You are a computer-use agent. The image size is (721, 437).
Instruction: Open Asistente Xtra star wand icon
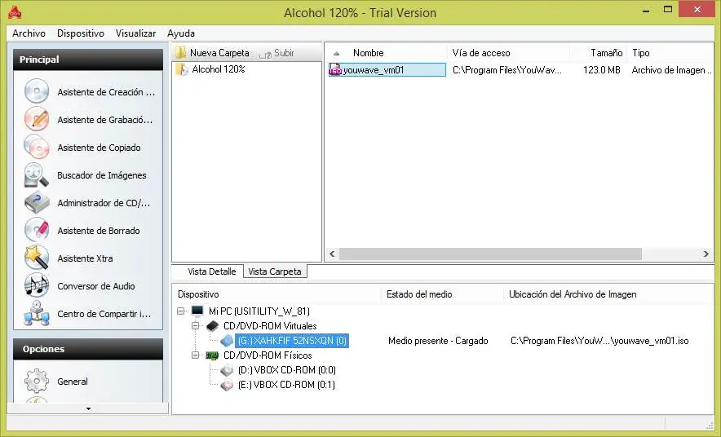pos(37,258)
